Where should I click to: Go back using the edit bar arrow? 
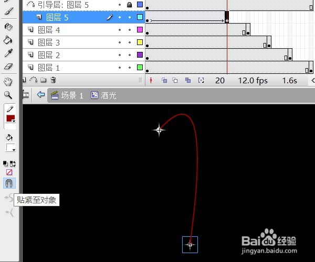[41, 94]
